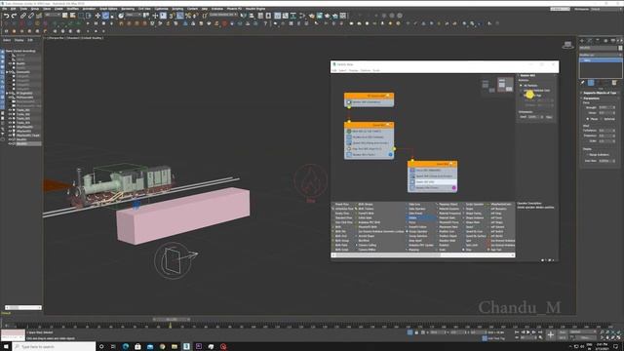Expand Supports Objects of Type rollout

tap(602, 93)
